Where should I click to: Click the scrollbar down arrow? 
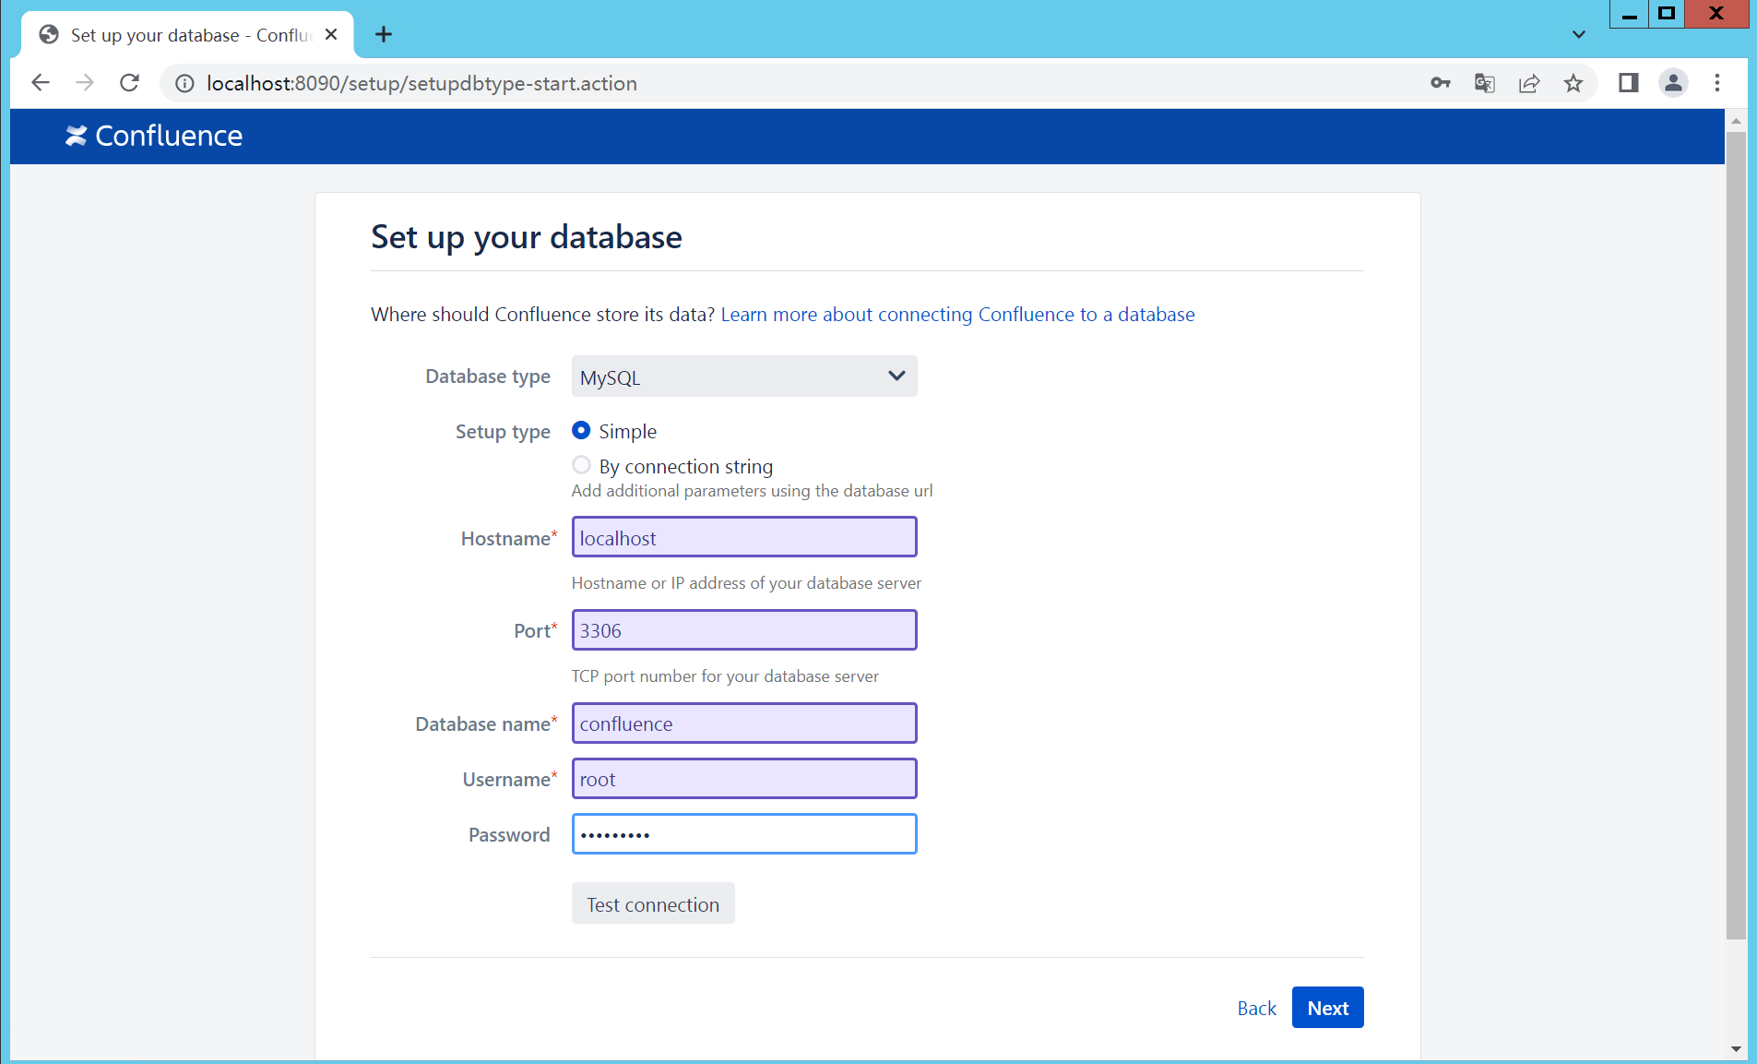tap(1736, 1049)
